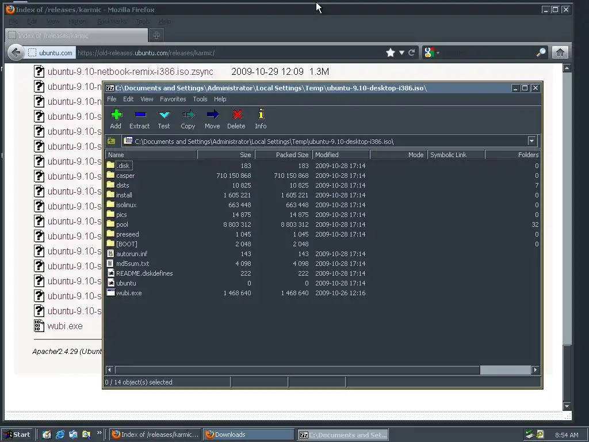Go up one folder level in 7-Zip

(111, 142)
